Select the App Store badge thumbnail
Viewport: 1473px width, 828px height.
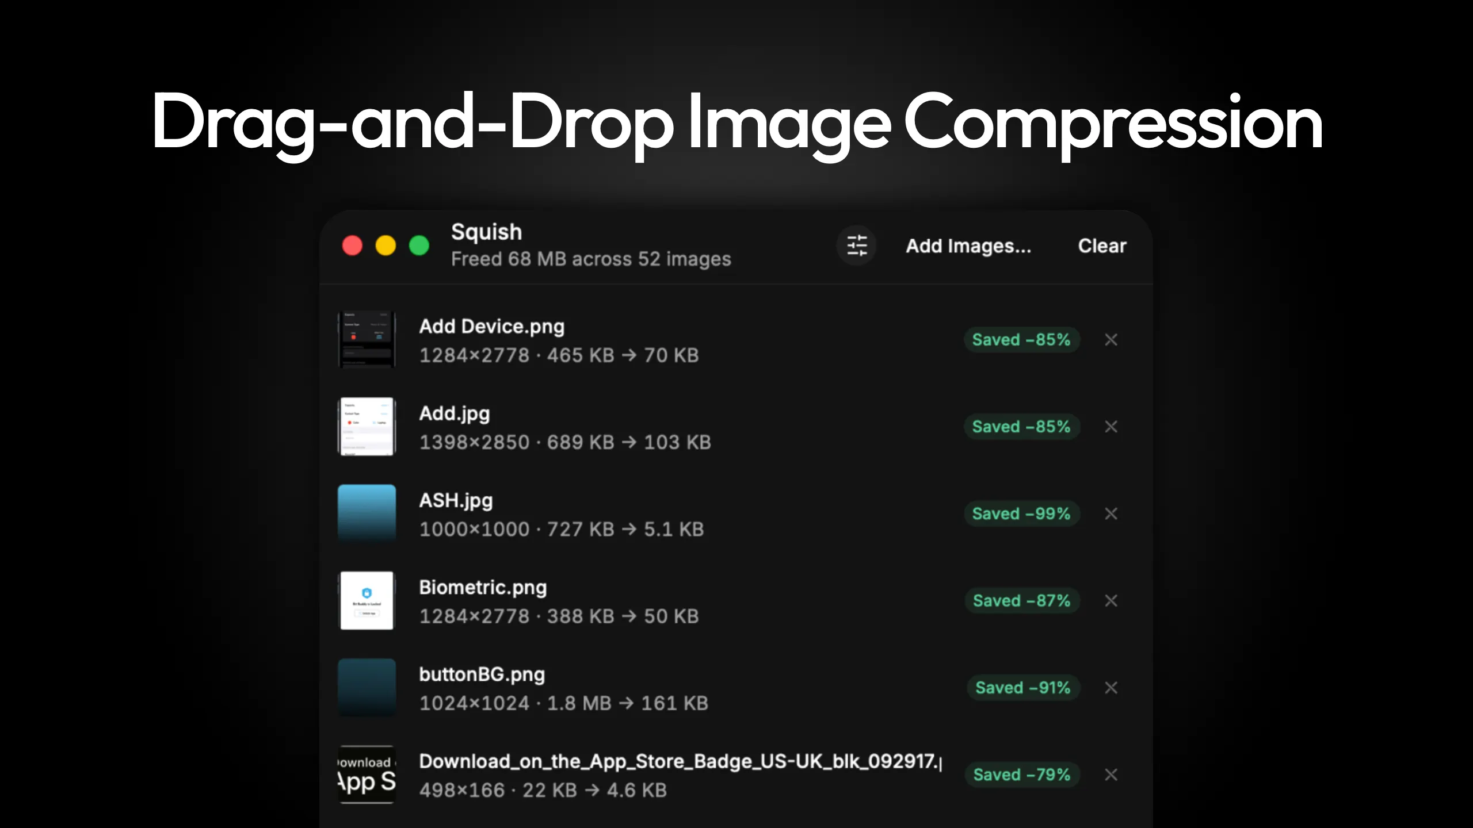pyautogui.click(x=367, y=775)
